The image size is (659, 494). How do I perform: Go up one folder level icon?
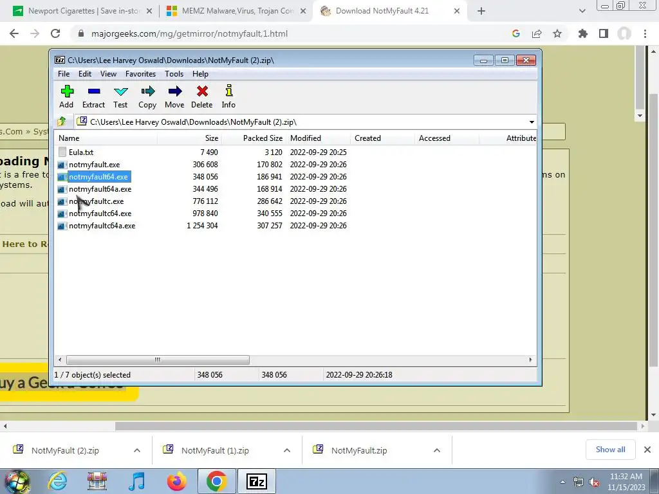coord(62,122)
